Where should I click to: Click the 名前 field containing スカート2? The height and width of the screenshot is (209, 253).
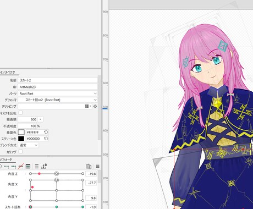(58, 80)
